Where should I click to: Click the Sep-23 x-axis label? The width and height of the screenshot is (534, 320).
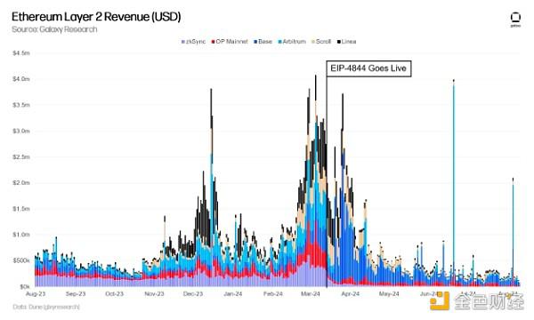tap(76, 293)
